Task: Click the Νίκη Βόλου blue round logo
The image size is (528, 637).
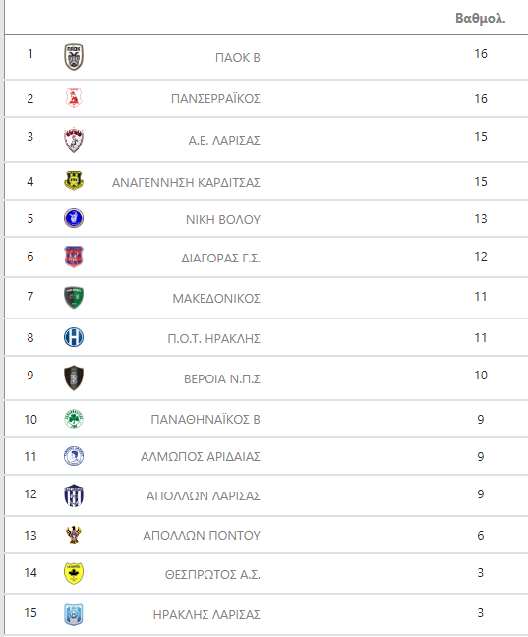Action: 74,218
